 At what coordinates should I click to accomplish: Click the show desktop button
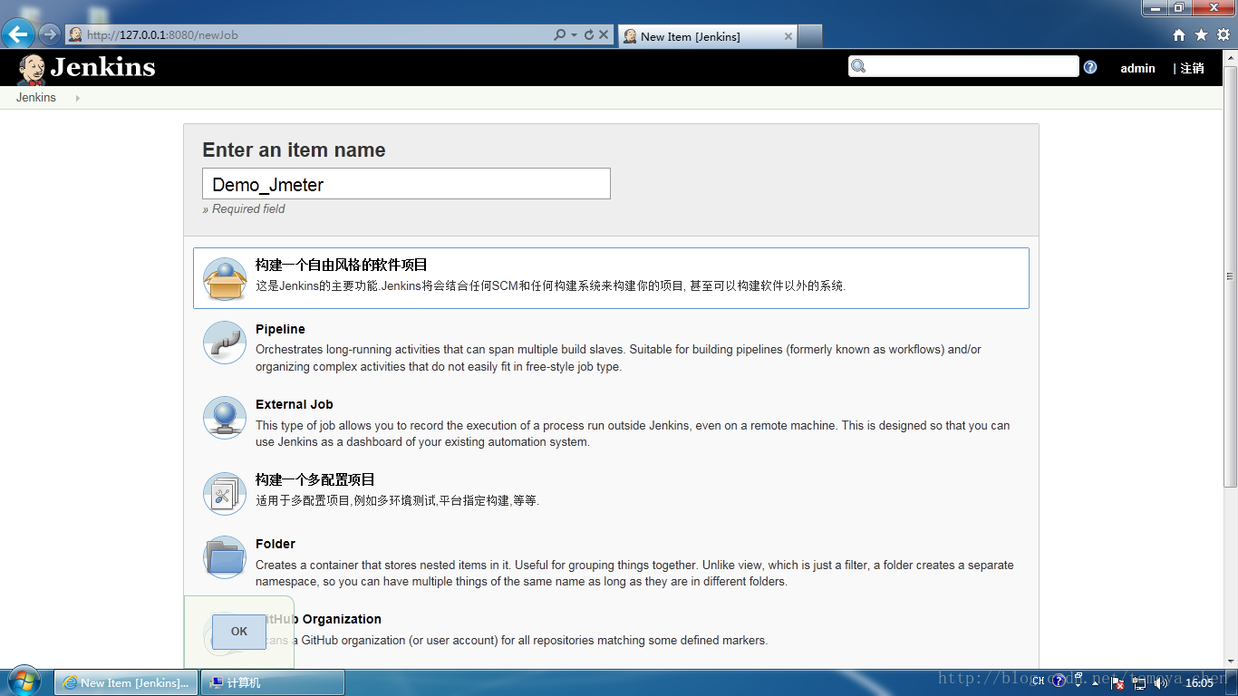tap(1232, 682)
